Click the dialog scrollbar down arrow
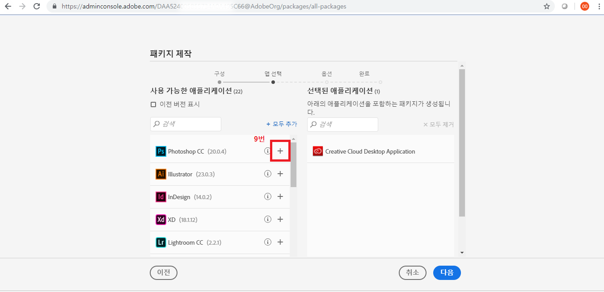Image resolution: width=604 pixels, height=292 pixels. point(462,253)
